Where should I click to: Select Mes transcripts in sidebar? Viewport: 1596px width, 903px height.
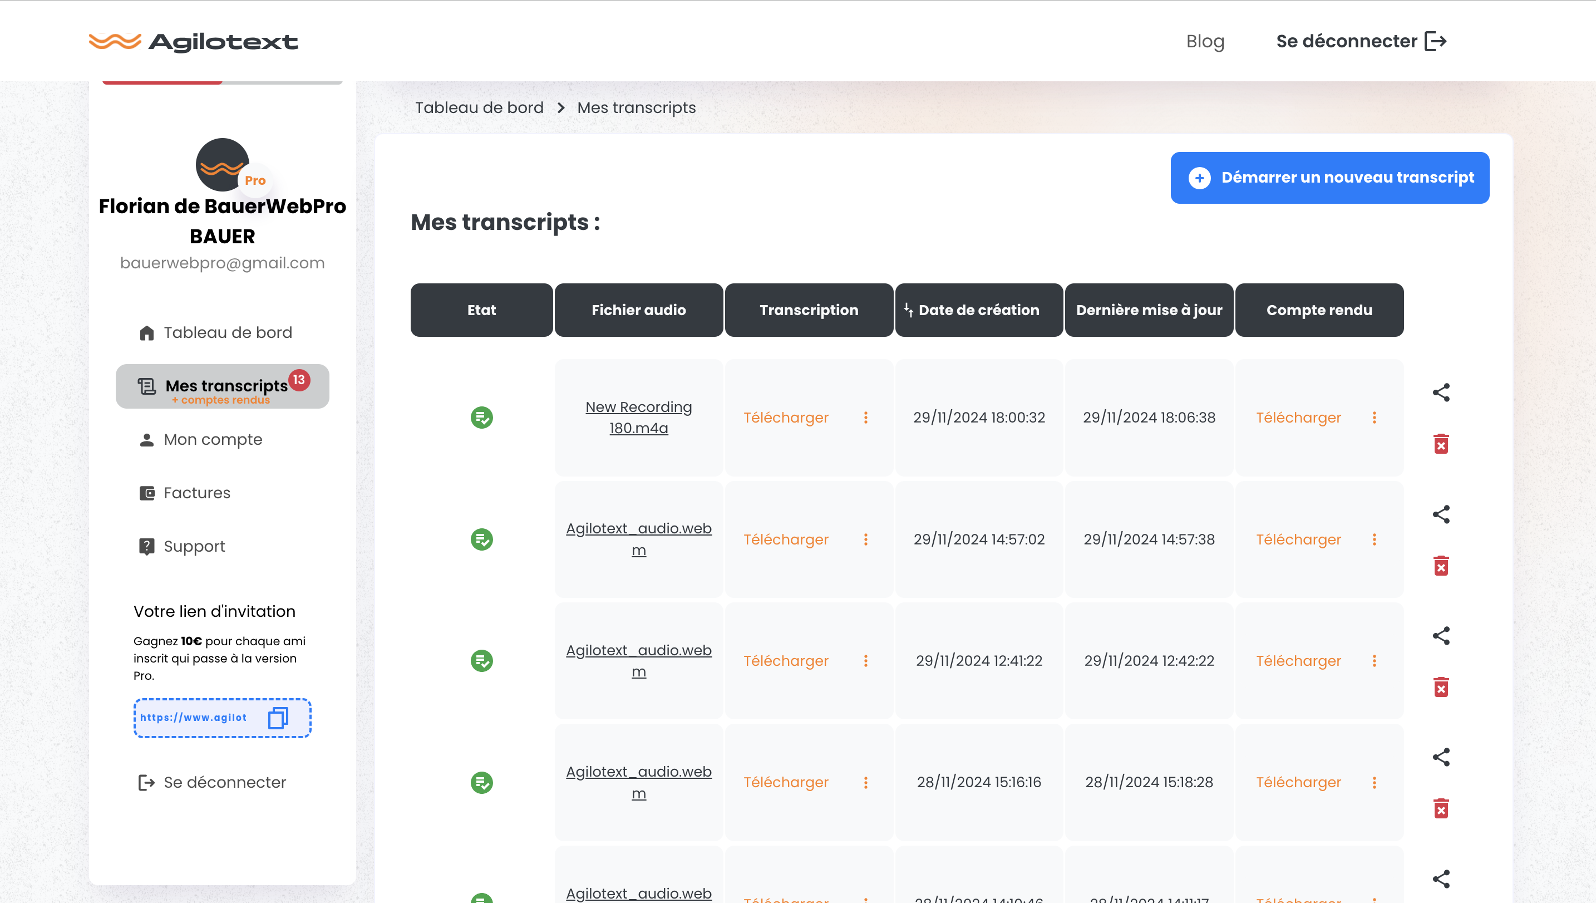[x=222, y=386]
